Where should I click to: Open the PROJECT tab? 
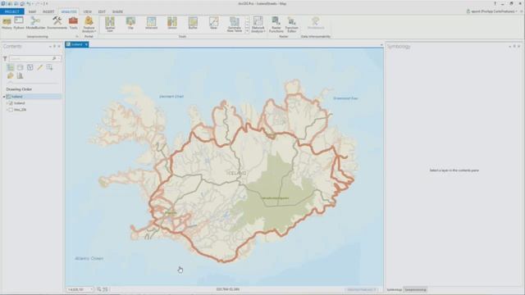12,11
